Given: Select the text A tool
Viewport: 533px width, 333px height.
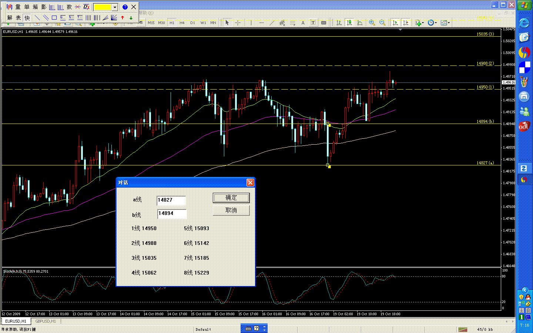Looking at the screenshot, I should coord(303,23).
